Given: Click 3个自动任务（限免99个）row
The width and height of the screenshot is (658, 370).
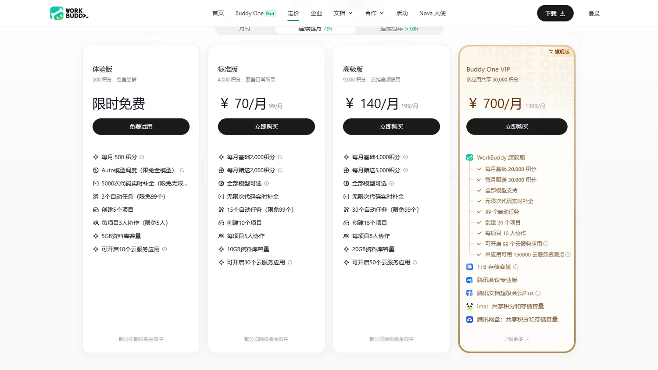Looking at the screenshot, I should [129, 196].
